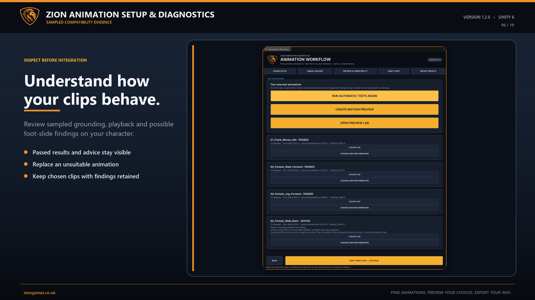Click 'Alt_Female_Walk_Forward · PASSED' heading
This screenshot has height=300, width=535.
click(292, 167)
